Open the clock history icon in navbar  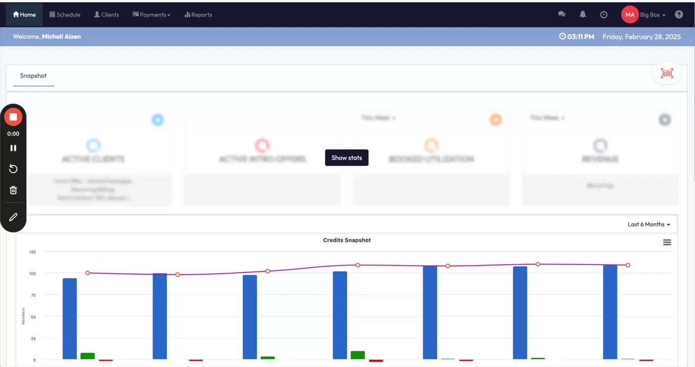click(x=604, y=14)
